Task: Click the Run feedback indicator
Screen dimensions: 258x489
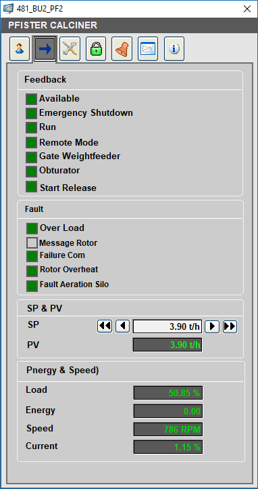Action: tap(31, 127)
